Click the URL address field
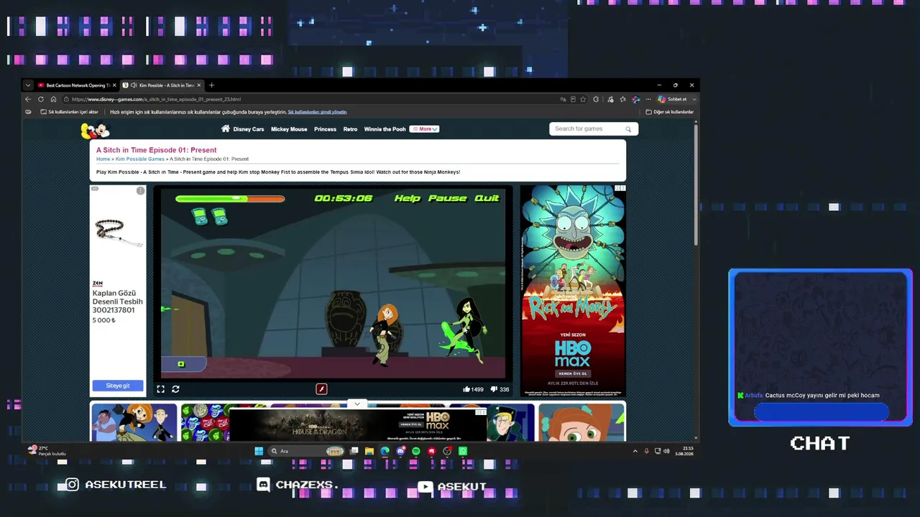This screenshot has height=517, width=920. [309, 99]
